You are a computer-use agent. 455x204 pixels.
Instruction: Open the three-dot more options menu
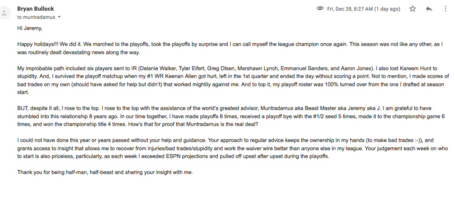pos(446,9)
